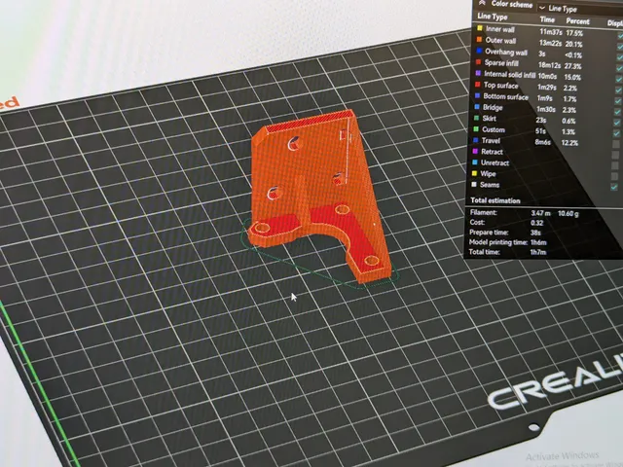623x467 pixels.
Task: Click the magenta Retract color swatch
Action: (475, 152)
